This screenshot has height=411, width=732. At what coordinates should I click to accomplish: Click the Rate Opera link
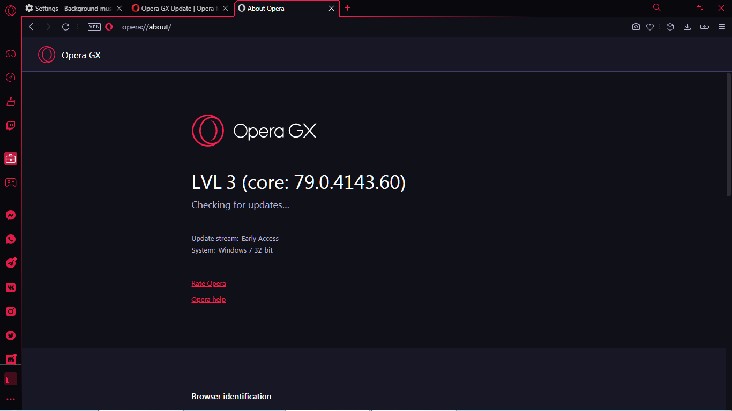pyautogui.click(x=208, y=284)
